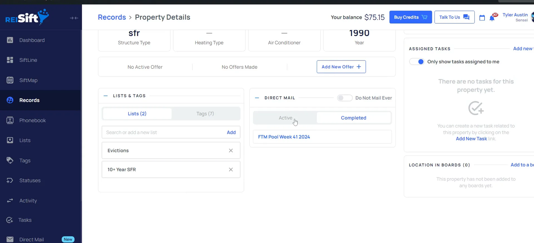Remove the 10+ Year SFR list

point(231,169)
